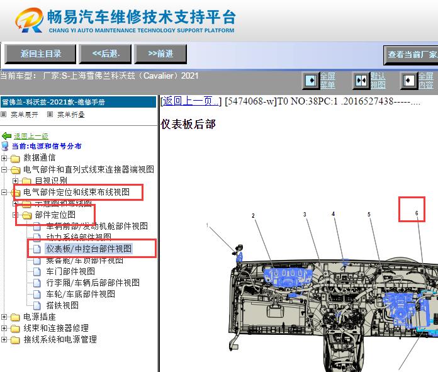The width and height of the screenshot is (438, 372).
Task: Expand the 线束和连接器修理 folder
Action: point(4,329)
